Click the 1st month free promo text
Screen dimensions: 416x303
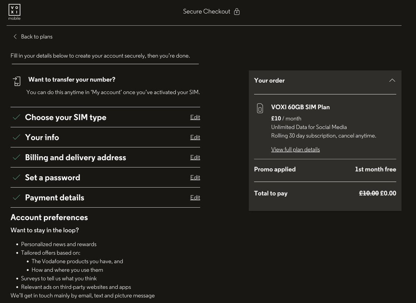pyautogui.click(x=375, y=170)
